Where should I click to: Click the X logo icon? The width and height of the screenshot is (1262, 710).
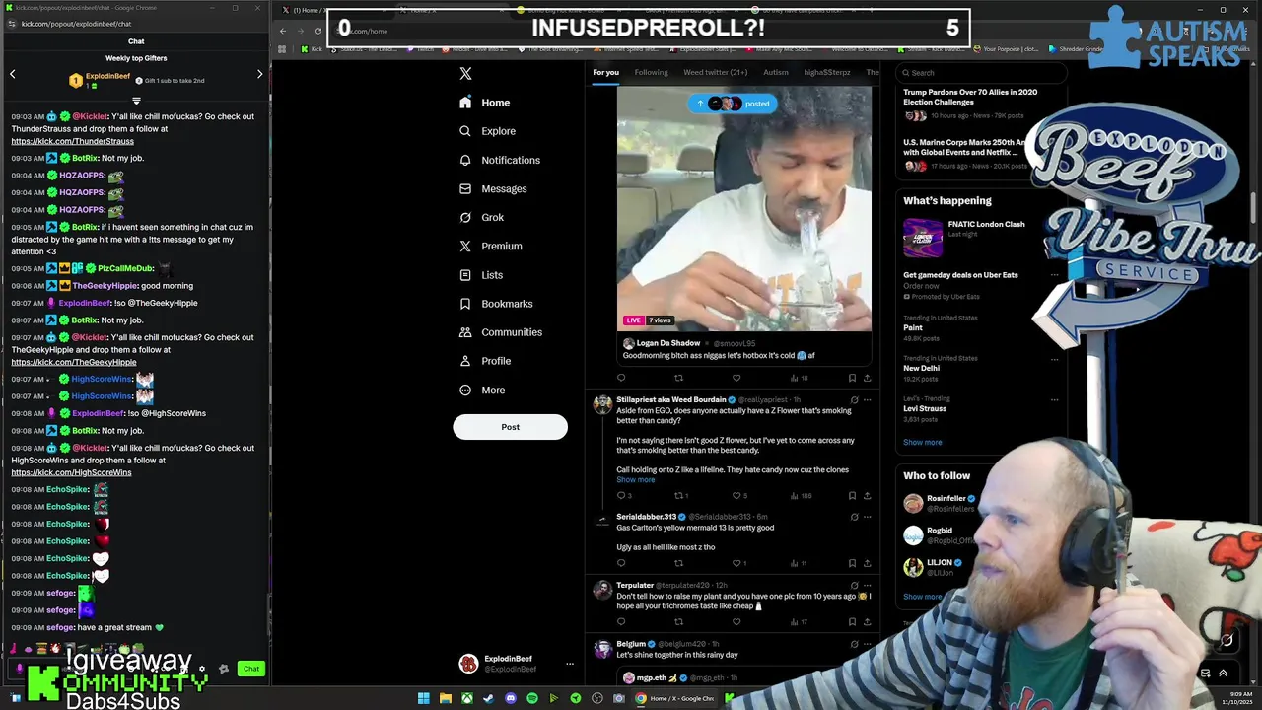click(x=465, y=73)
